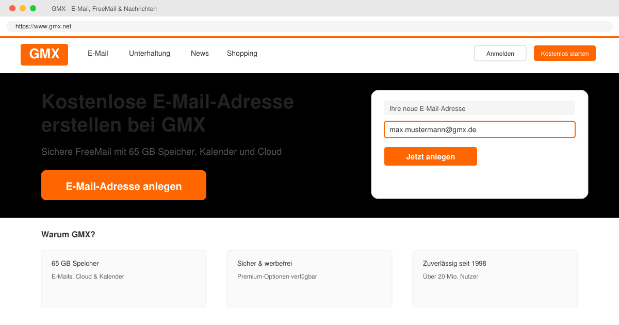Screen dimensions: 619x325
Task: Open the E-Mail menu item
Action: click(98, 53)
